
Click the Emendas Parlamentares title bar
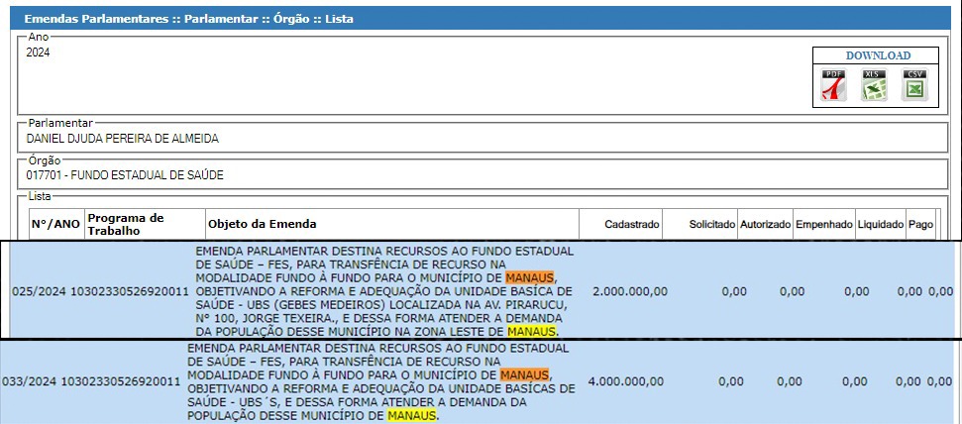[188, 19]
